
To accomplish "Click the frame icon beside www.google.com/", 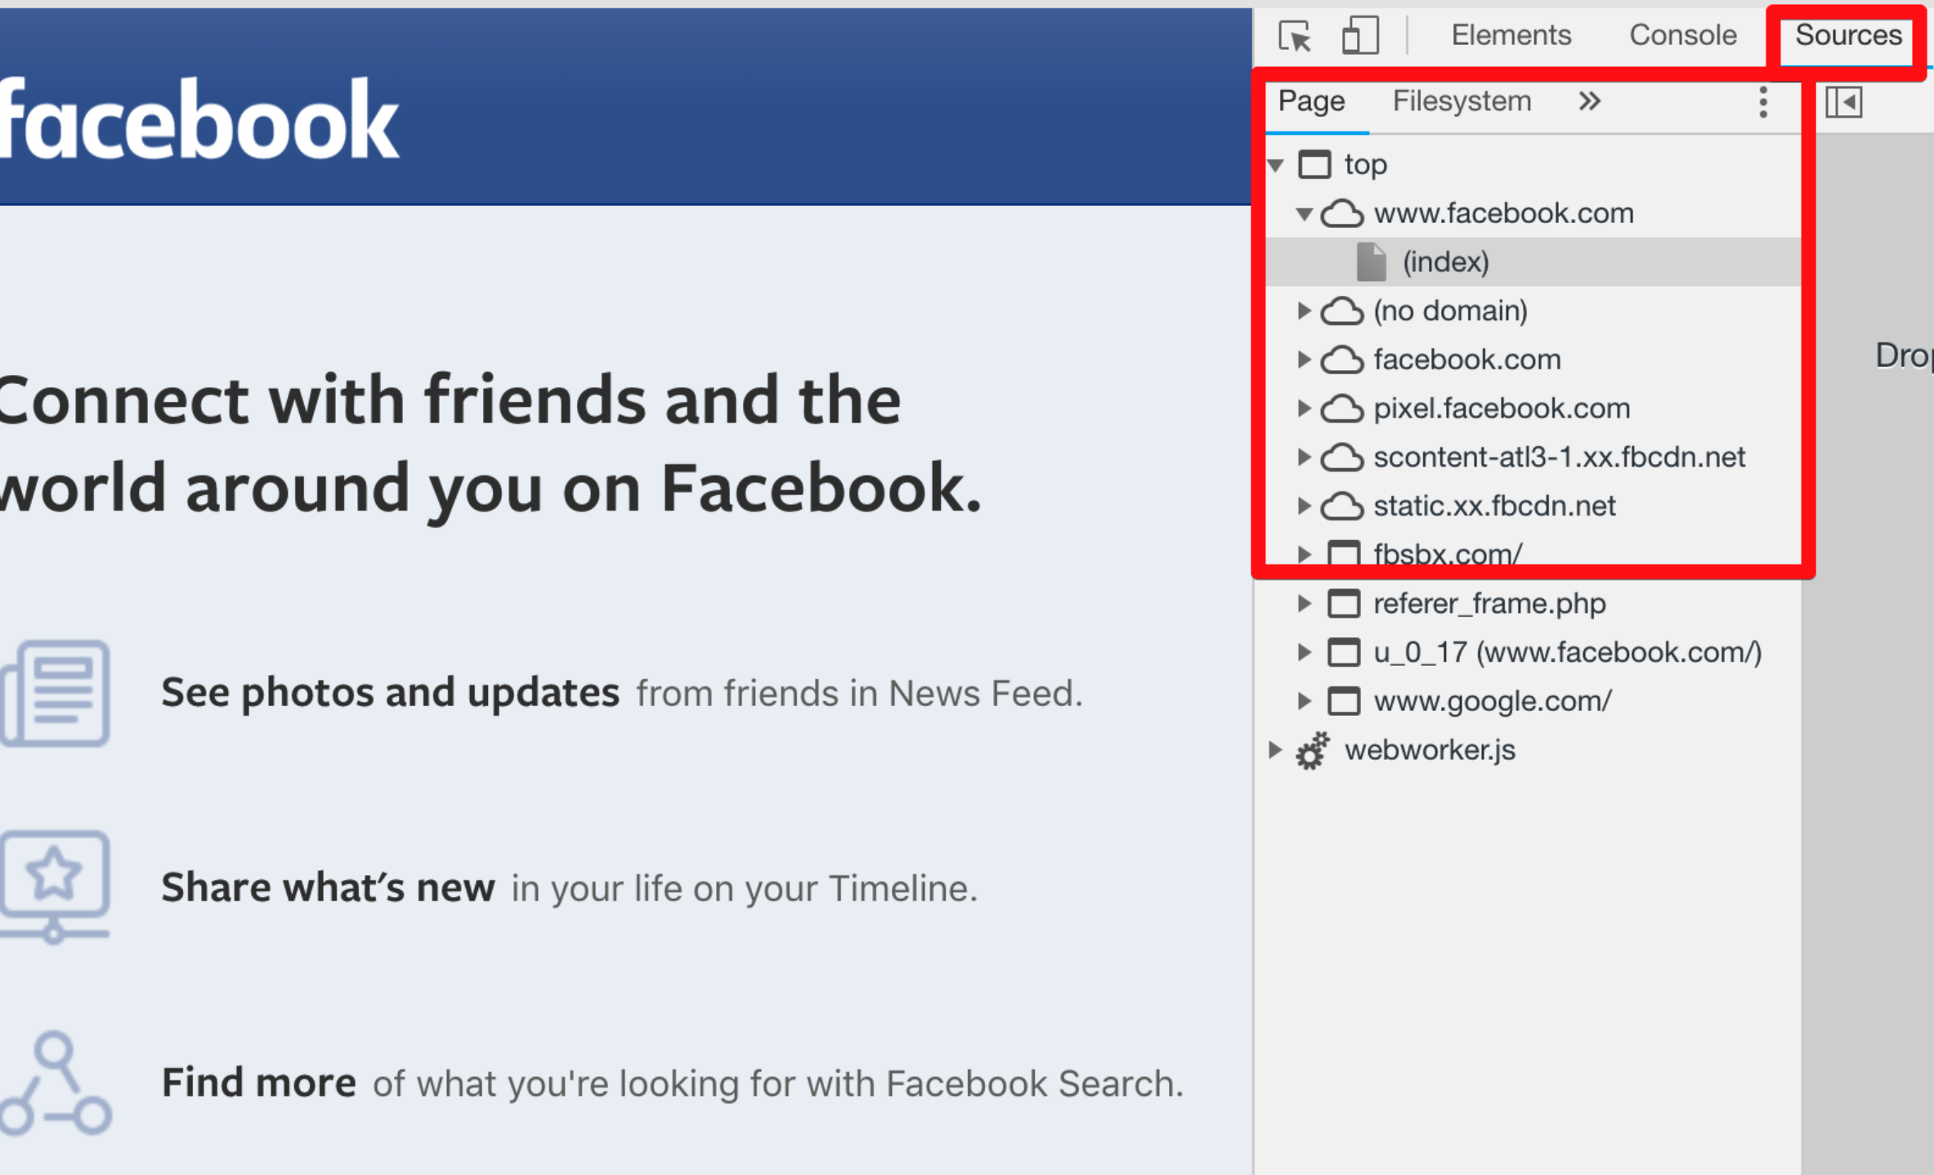I will (1344, 701).
